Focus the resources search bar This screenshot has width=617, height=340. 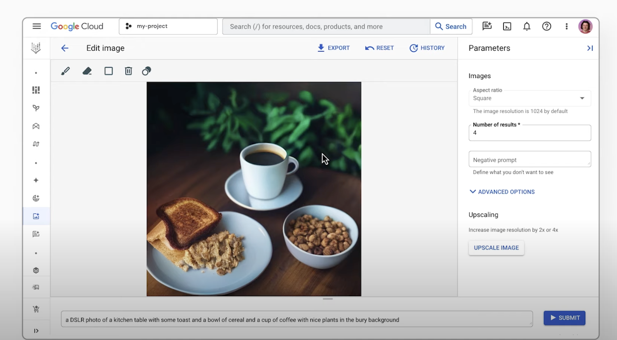(326, 26)
